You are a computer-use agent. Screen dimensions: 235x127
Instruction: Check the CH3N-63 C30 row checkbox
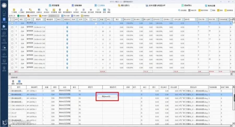[x=12, y=35]
